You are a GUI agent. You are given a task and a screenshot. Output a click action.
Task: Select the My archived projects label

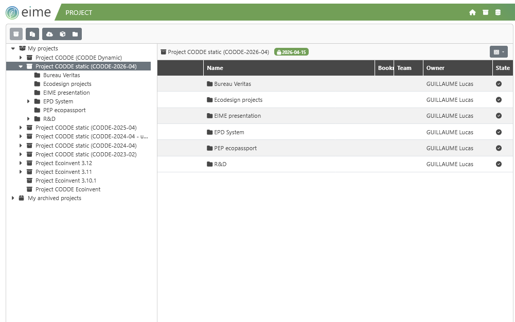(x=54, y=198)
